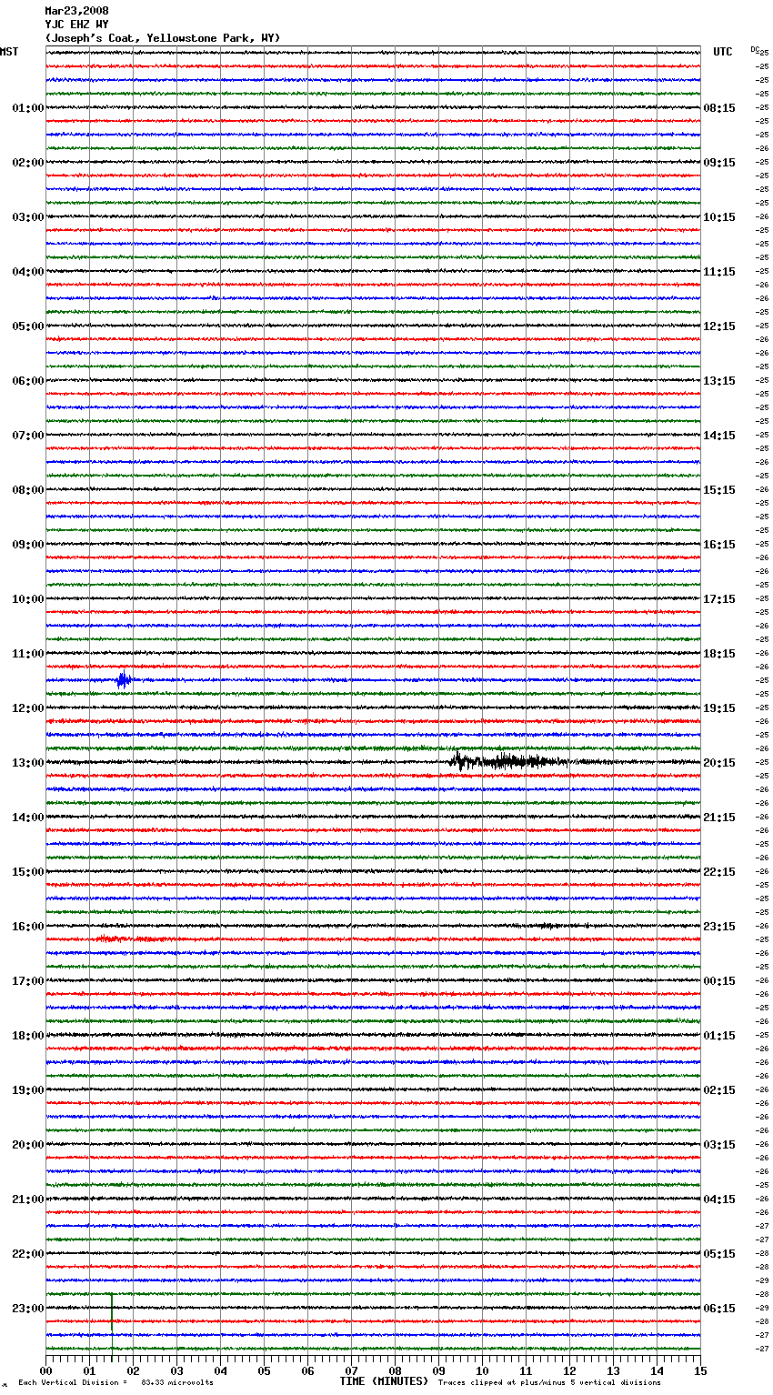Click the 06:15 UTC time label
Image resolution: width=773 pixels, height=1395 pixels.
719,1309
